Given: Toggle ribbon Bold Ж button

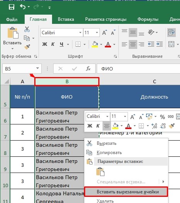Looking at the screenshot, I should (45, 44).
